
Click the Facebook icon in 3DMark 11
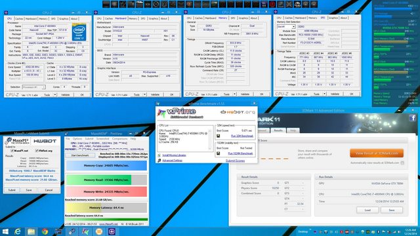412,118
